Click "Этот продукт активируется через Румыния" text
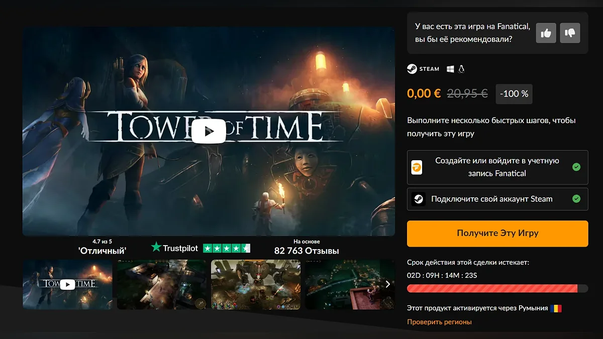Image resolution: width=603 pixels, height=339 pixels. click(x=477, y=308)
